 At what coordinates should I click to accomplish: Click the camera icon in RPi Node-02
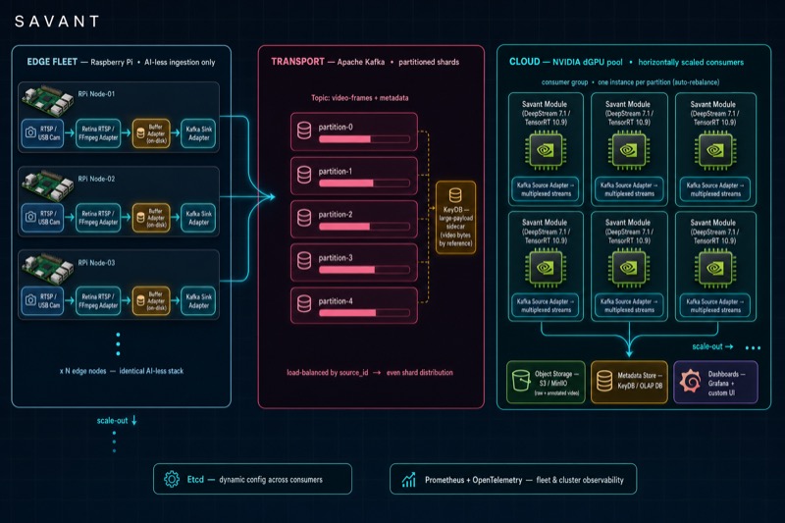pos(30,217)
